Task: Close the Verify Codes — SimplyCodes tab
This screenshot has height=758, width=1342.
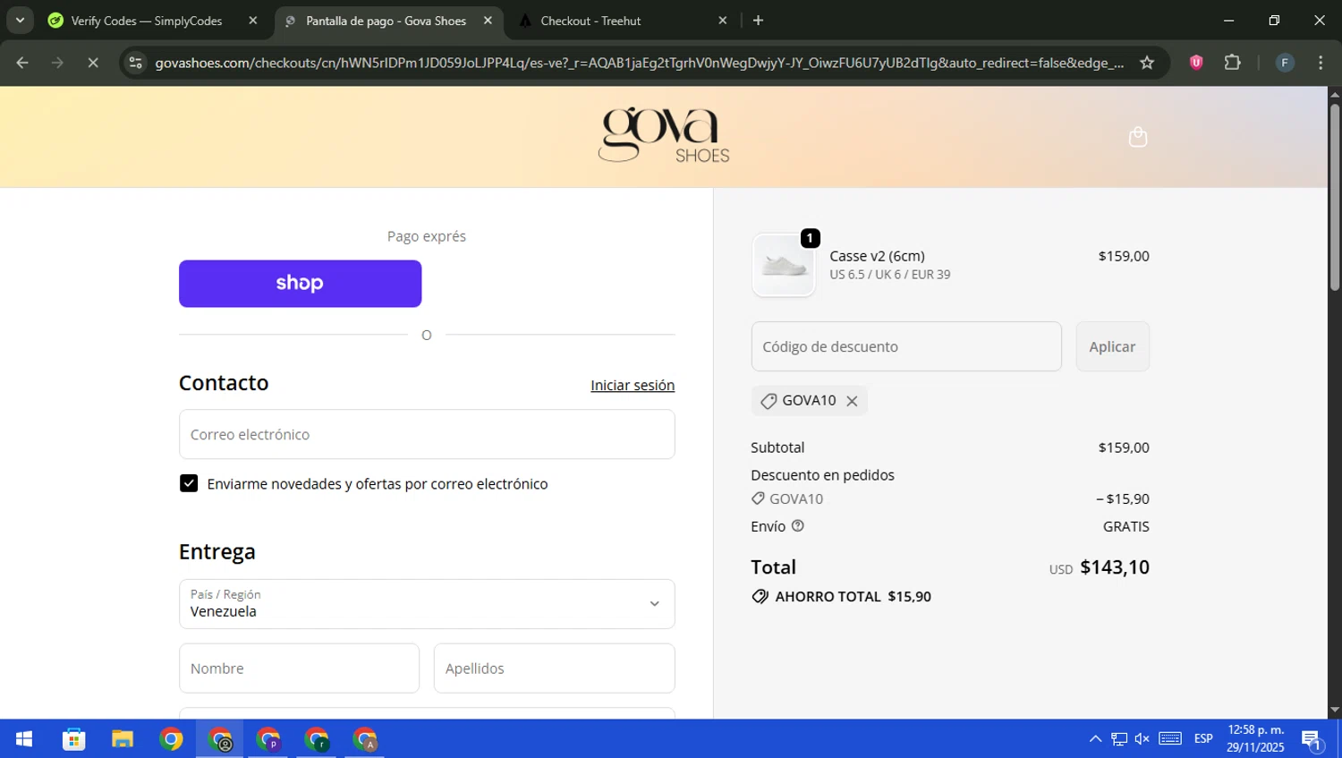Action: point(253,21)
